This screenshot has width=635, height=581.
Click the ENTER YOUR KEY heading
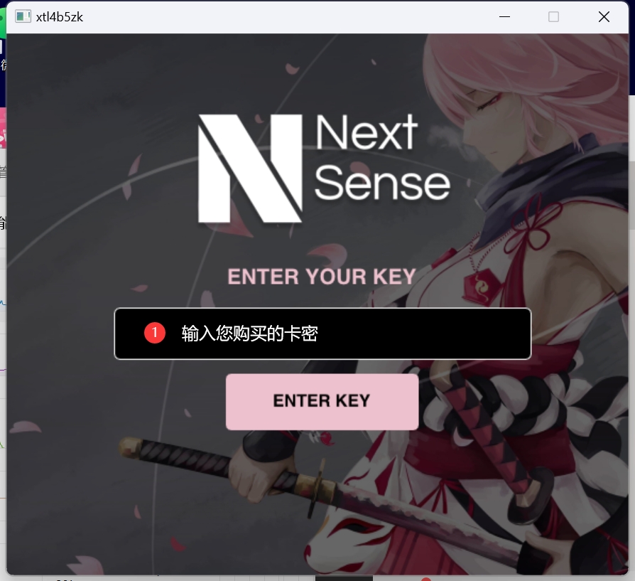[x=322, y=277]
